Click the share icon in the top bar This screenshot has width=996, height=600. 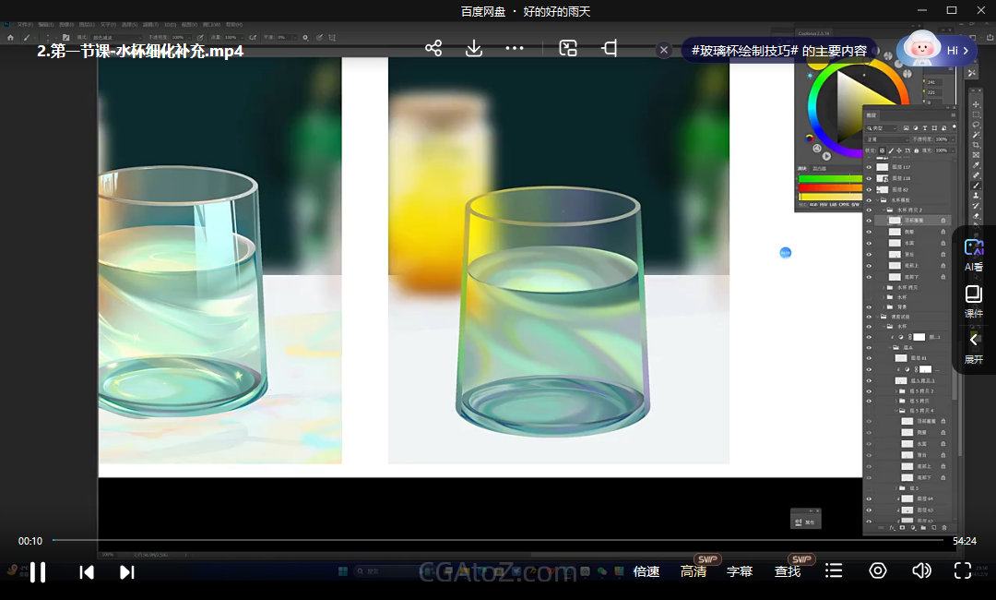433,49
